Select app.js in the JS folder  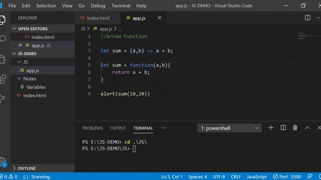(x=43, y=70)
